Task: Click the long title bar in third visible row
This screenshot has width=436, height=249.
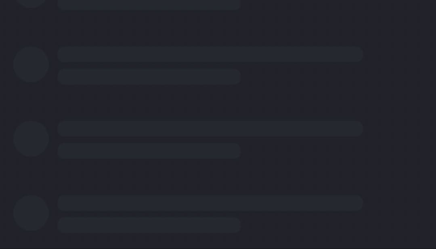Action: (210, 128)
